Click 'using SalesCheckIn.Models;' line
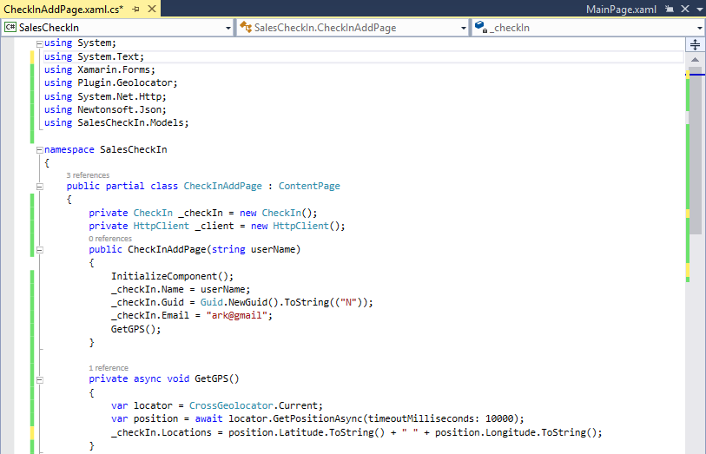The height and width of the screenshot is (454, 706). pos(116,122)
